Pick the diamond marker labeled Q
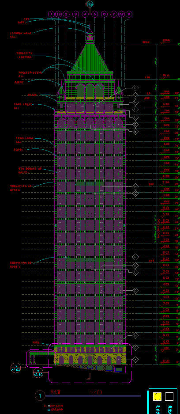 (x=135, y=193)
